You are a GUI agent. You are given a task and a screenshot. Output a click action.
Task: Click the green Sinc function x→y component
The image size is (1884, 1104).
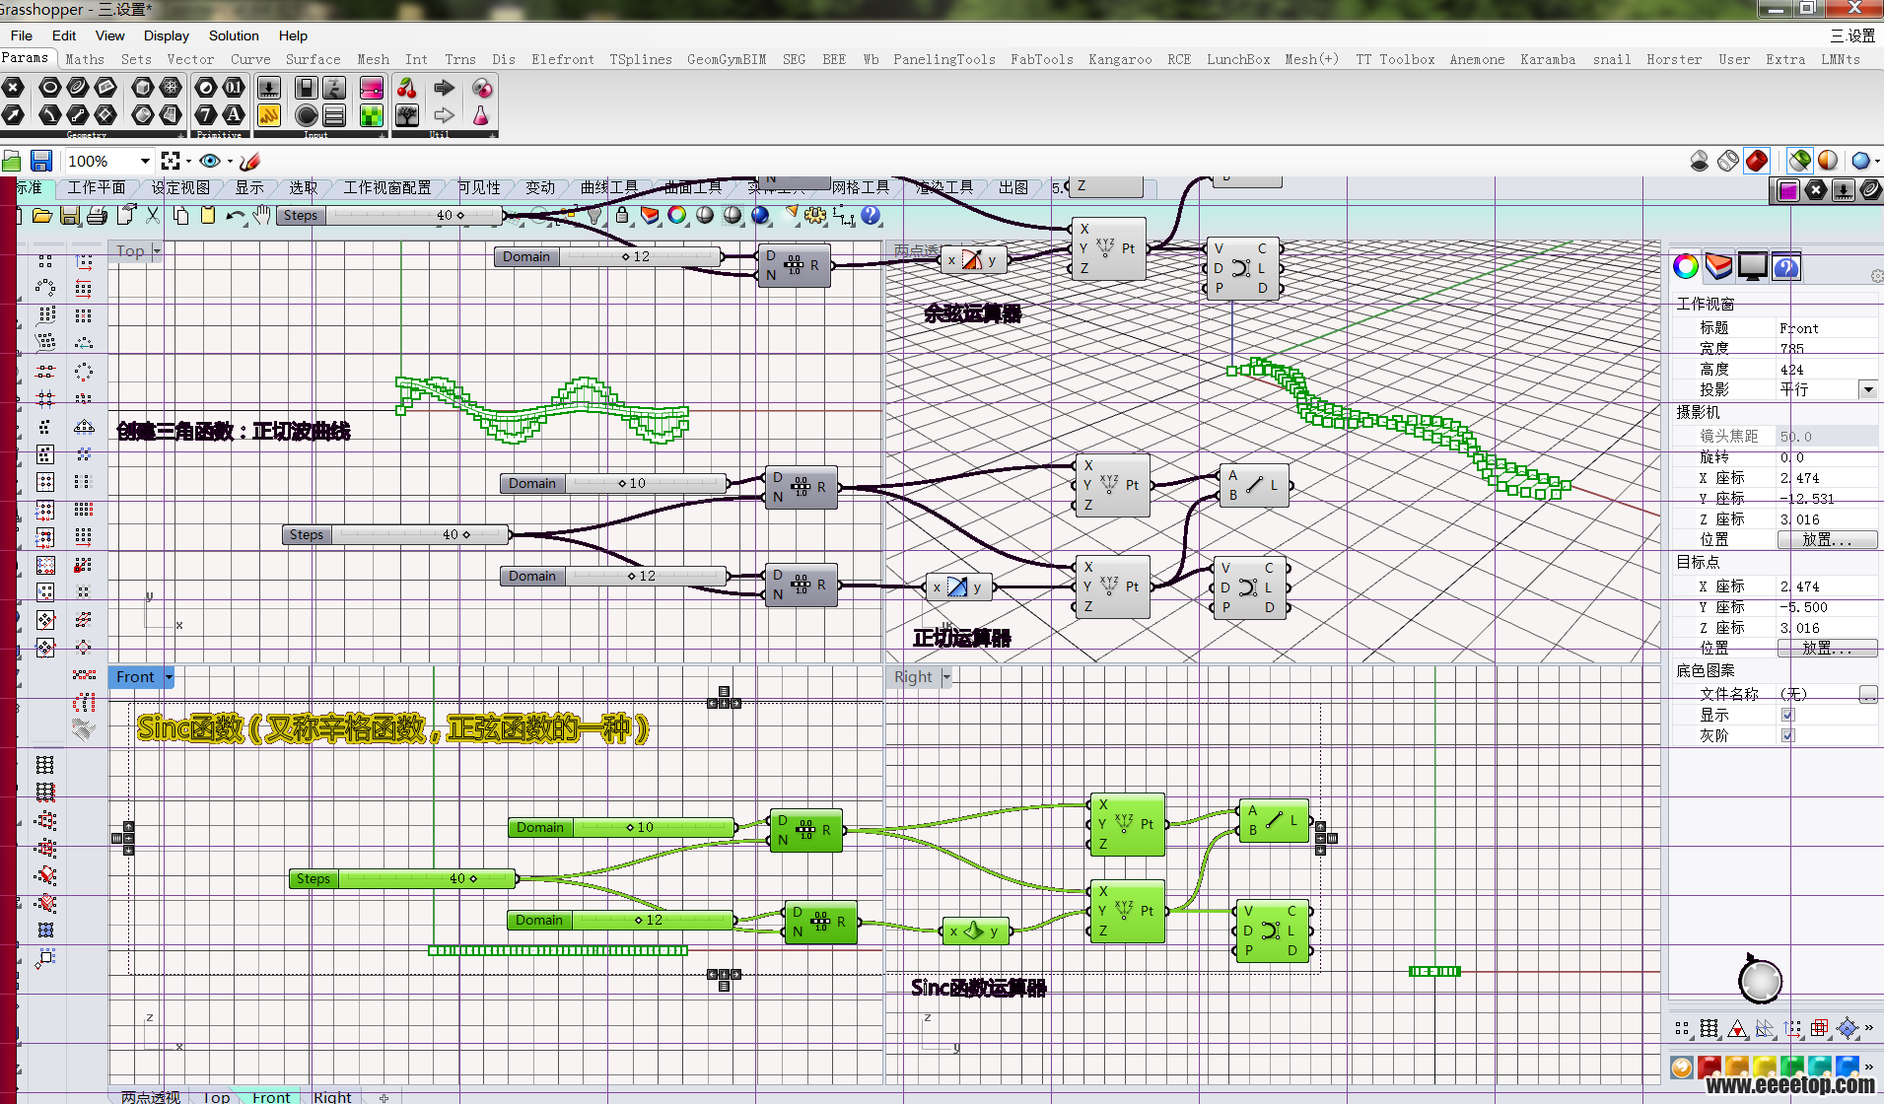(974, 931)
